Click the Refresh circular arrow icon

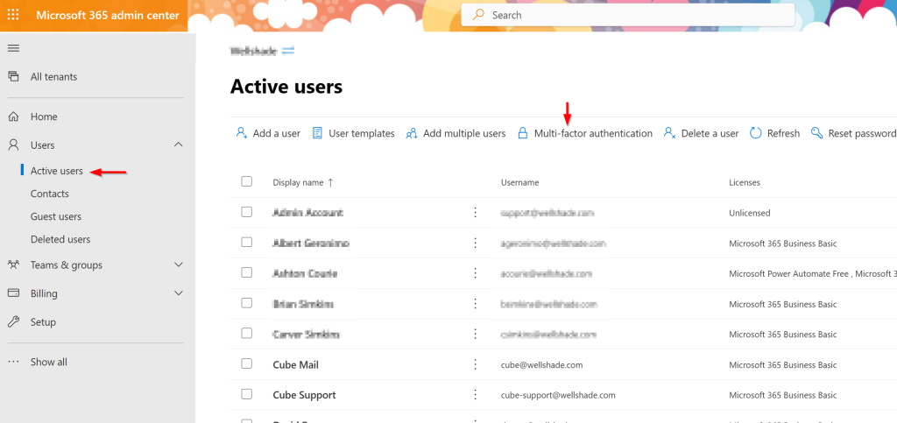click(x=756, y=133)
